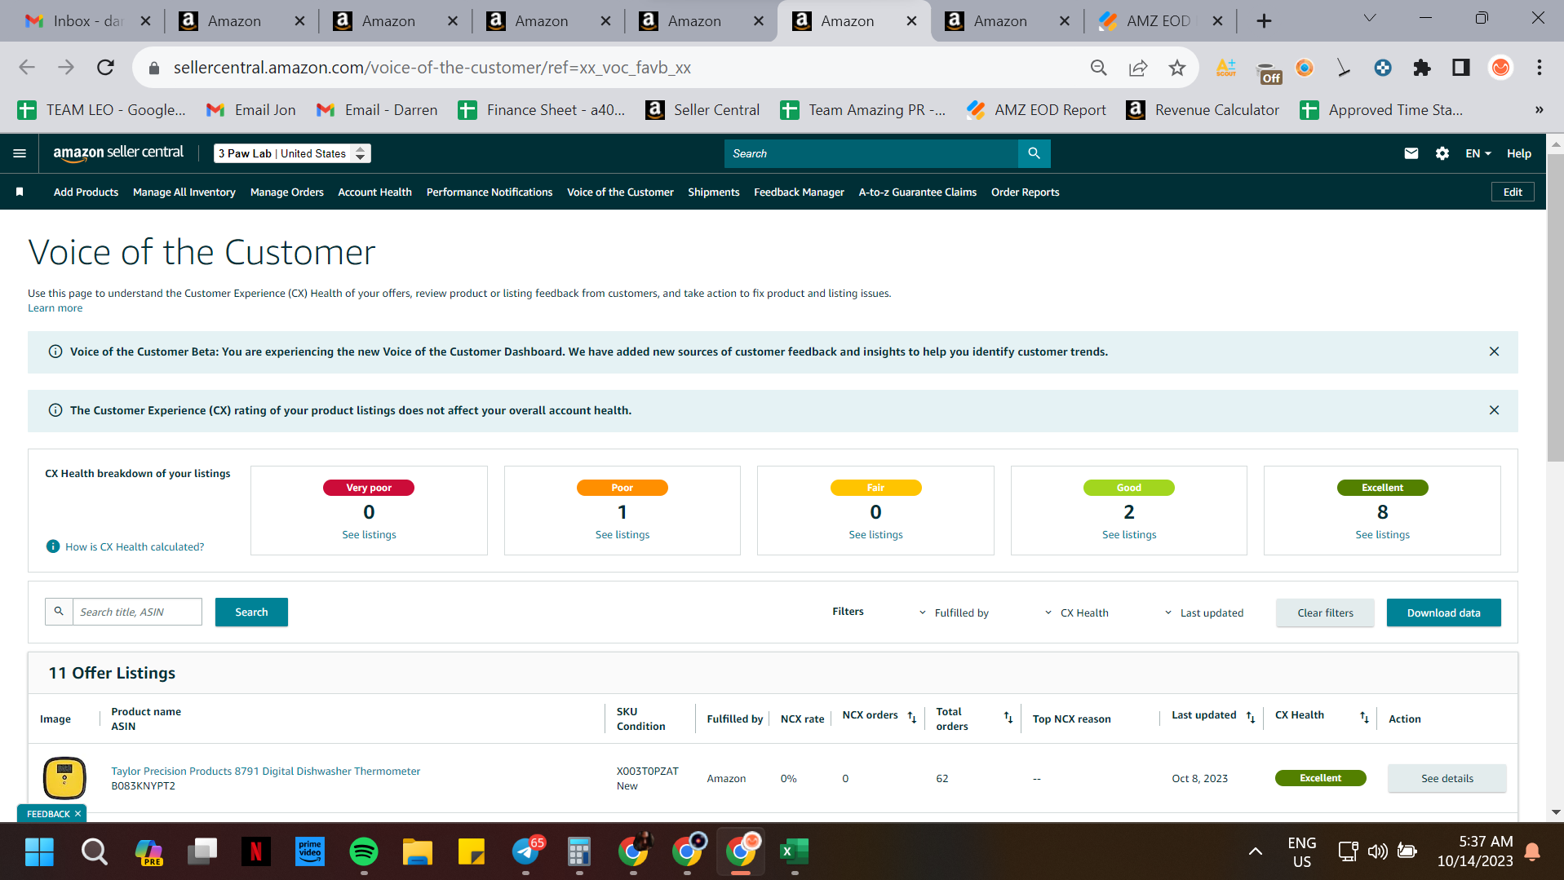Dismiss the CX rating account health banner
1564x880 pixels.
pos(1494,410)
